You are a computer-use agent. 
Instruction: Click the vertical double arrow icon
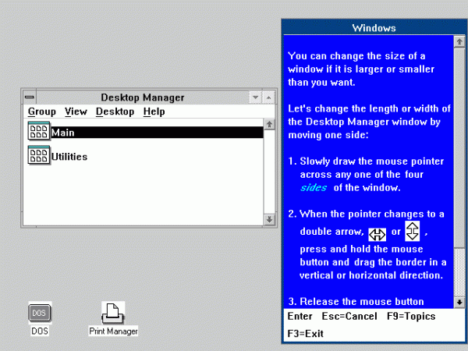pos(413,231)
